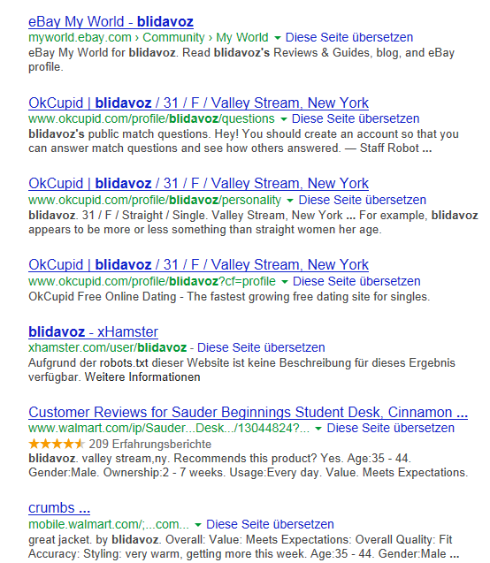Expand arrow next to mobile.walmart.com URL
Screen dimensions: 490x563
(197, 525)
